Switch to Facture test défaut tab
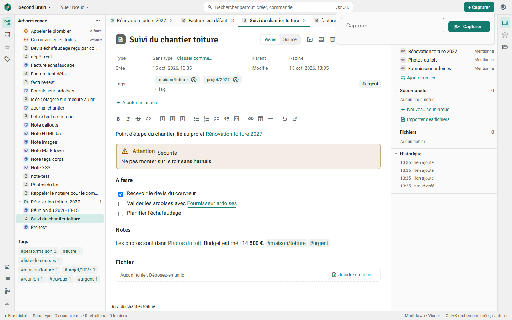This screenshot has width=512, height=320. [x=208, y=21]
